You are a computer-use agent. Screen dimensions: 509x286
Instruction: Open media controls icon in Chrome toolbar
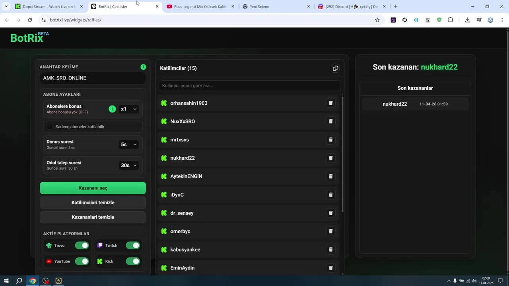pyautogui.click(x=479, y=20)
